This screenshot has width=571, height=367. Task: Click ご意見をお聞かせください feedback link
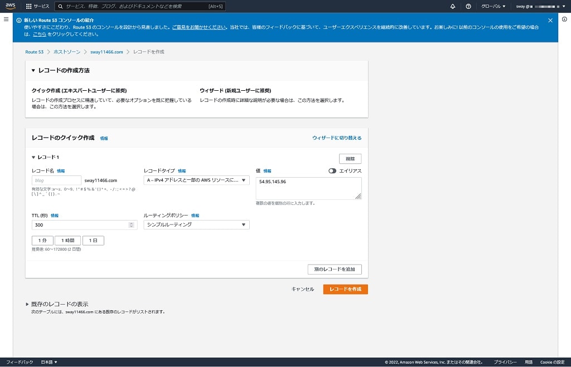(199, 27)
